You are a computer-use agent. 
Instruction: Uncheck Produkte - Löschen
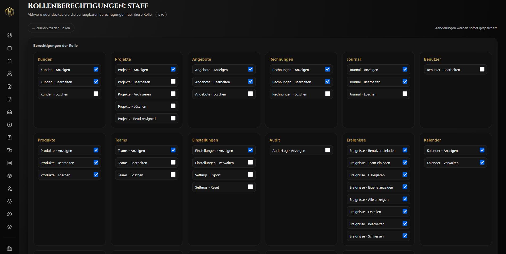[96, 174]
